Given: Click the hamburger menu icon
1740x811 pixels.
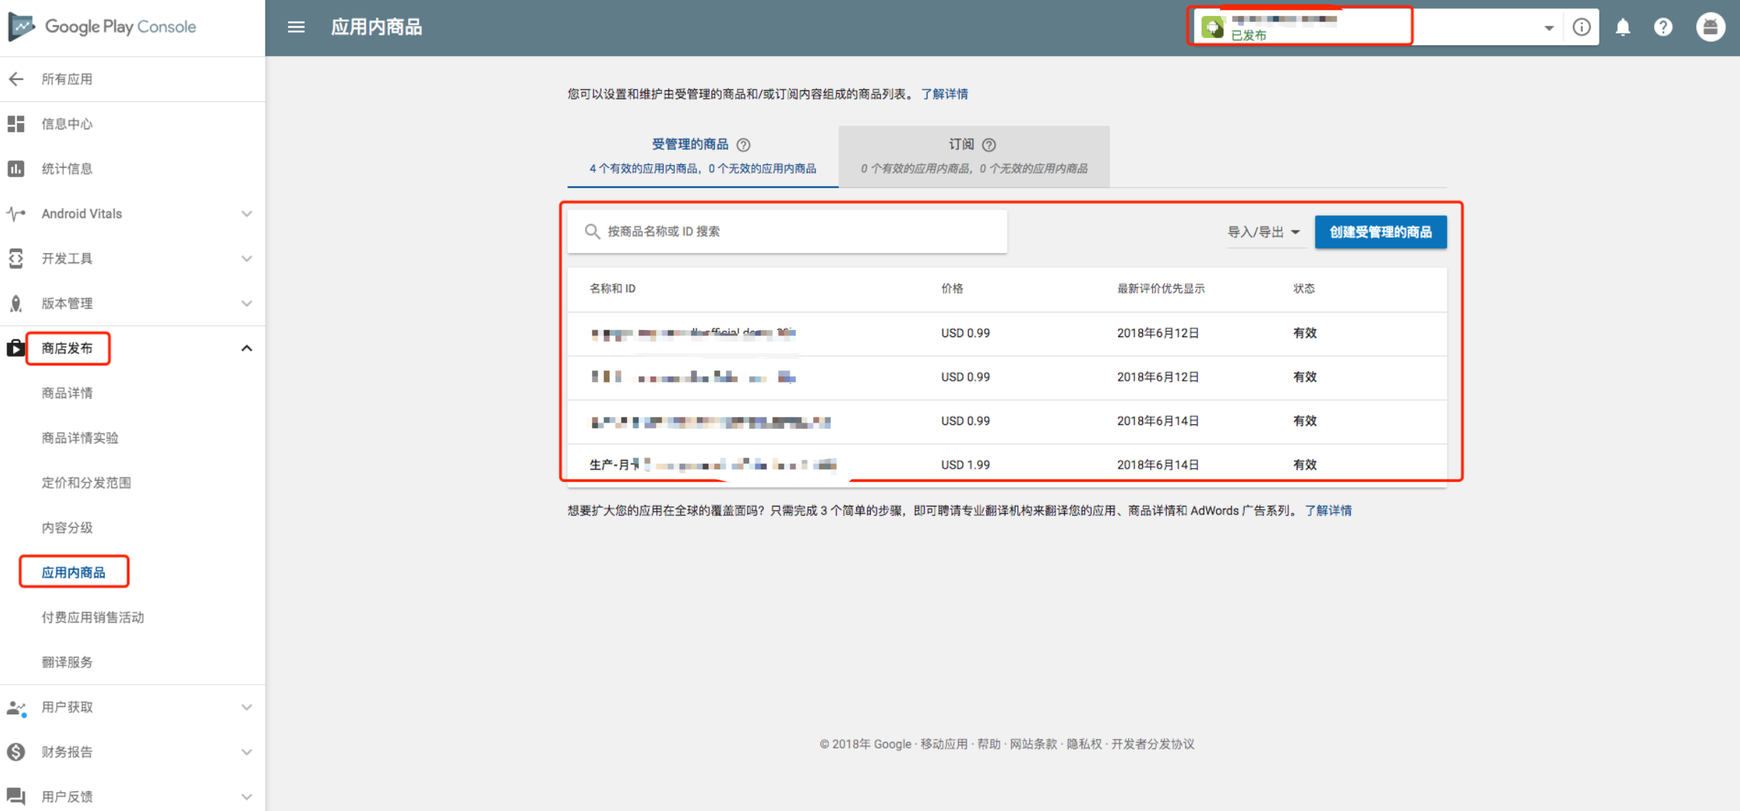Looking at the screenshot, I should coord(295,27).
